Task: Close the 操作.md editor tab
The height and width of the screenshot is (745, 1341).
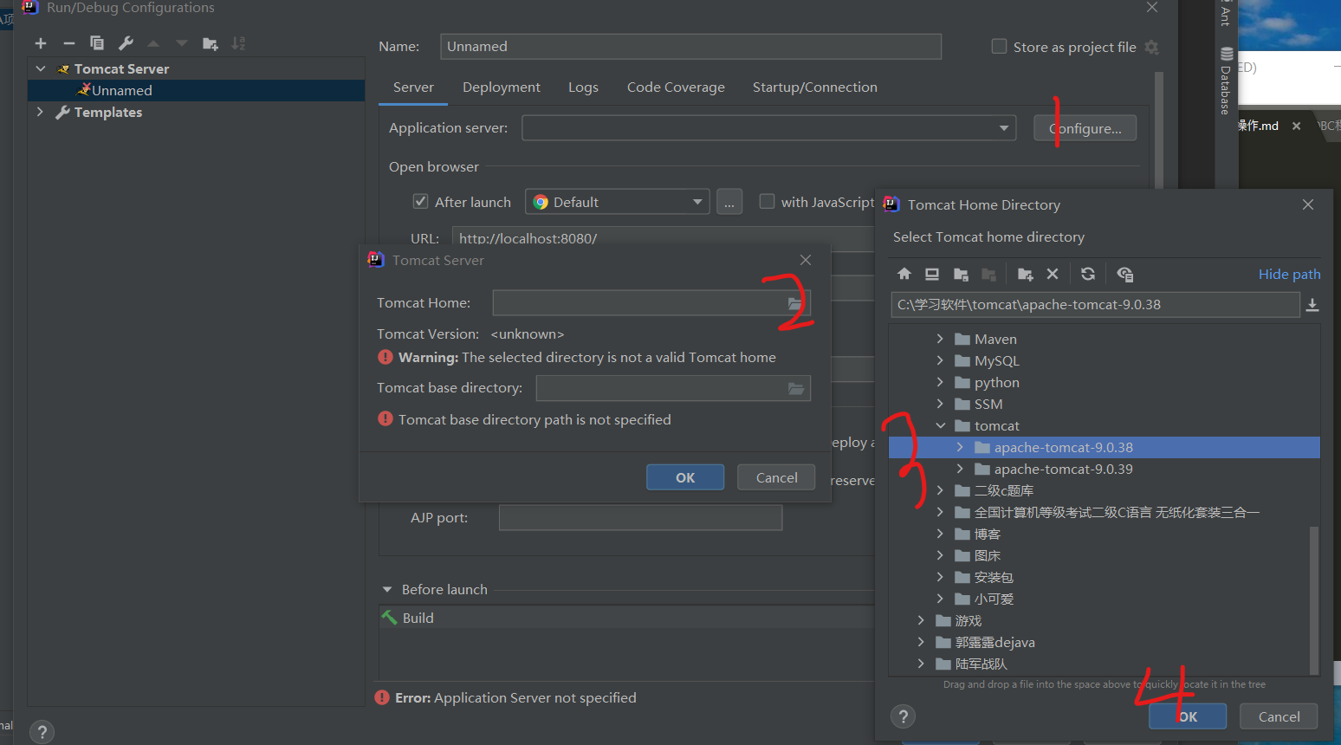Action: tap(1296, 126)
